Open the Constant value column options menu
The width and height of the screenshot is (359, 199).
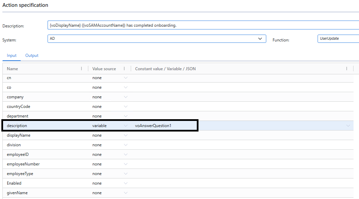pyautogui.click(x=347, y=69)
